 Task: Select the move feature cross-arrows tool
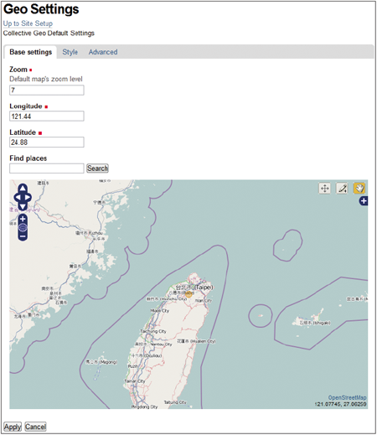click(324, 189)
